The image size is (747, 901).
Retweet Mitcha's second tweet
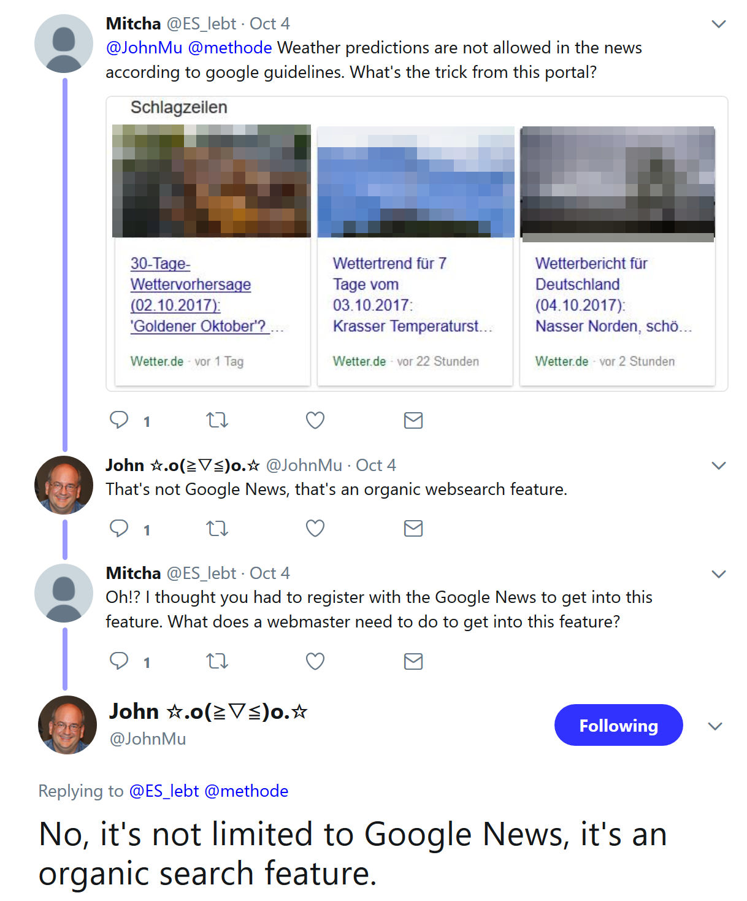point(216,661)
